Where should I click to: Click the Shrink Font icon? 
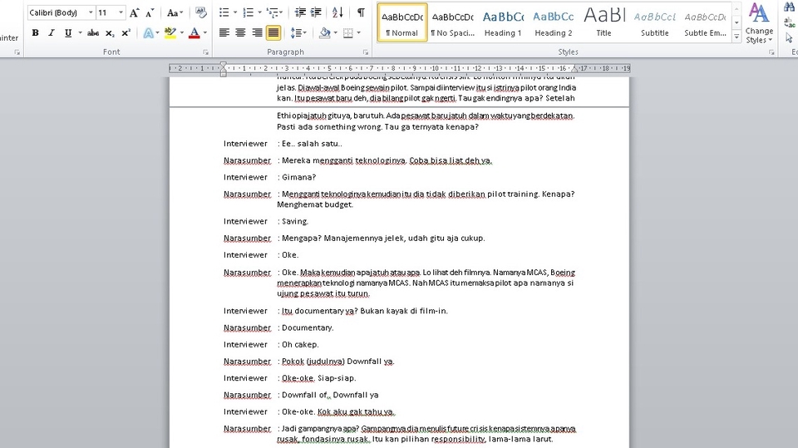click(150, 12)
